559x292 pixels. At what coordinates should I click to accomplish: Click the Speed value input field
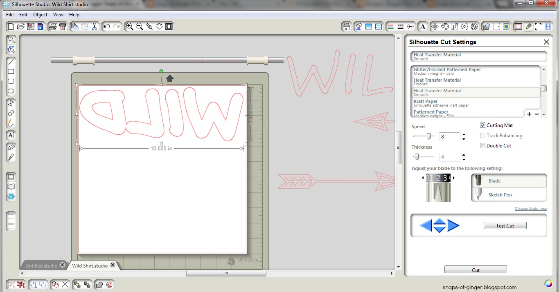pyautogui.click(x=449, y=137)
